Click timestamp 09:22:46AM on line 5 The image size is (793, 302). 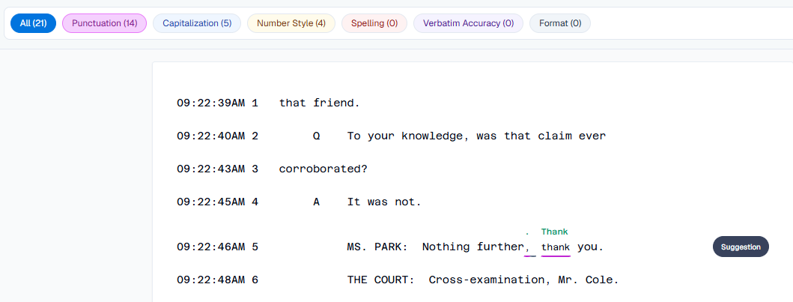pos(211,247)
